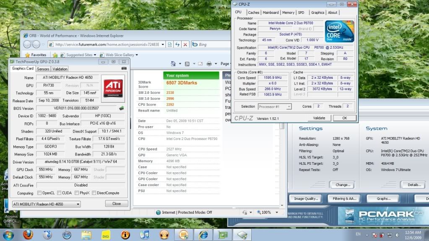Screen dimensions: 429x241
Task: Click the Home icon in IE toolbar
Action: 173,64
